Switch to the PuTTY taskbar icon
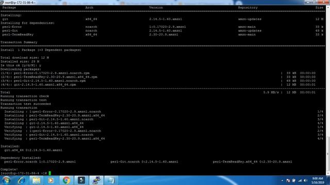Screen dimensions: 330x185 [x=96, y=180]
